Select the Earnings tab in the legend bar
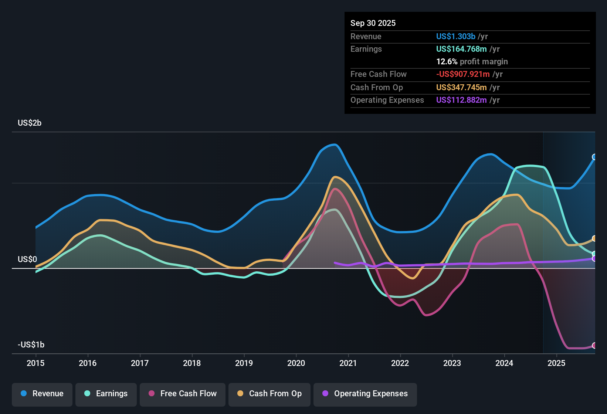This screenshot has width=607, height=414. pos(106,394)
